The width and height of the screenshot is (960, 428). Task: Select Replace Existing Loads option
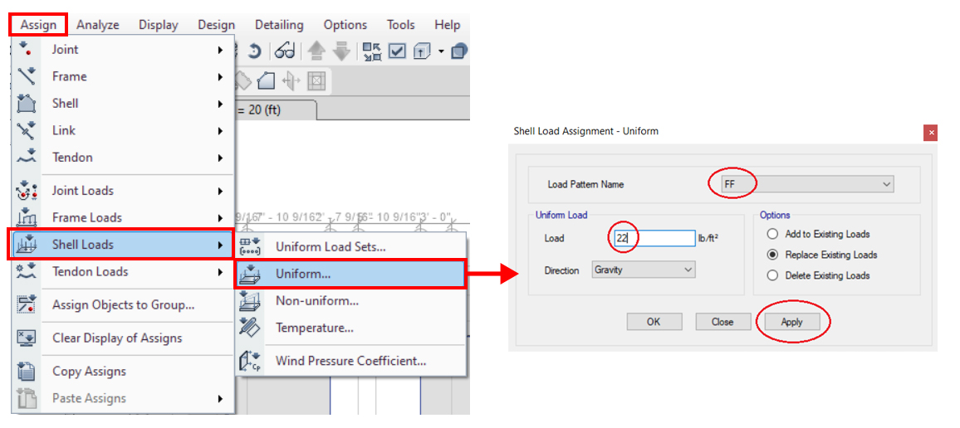[x=822, y=255]
